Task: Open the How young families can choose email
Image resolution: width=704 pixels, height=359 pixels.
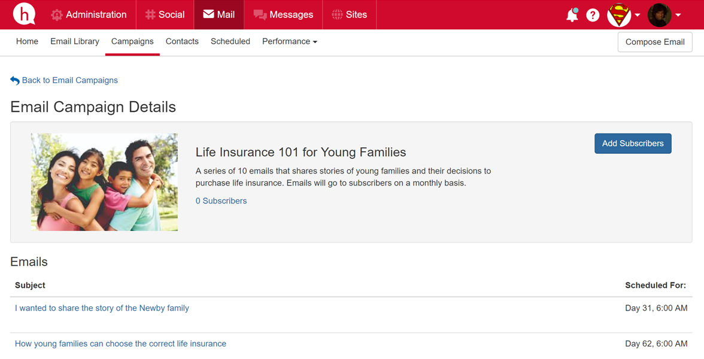Action: [120, 343]
